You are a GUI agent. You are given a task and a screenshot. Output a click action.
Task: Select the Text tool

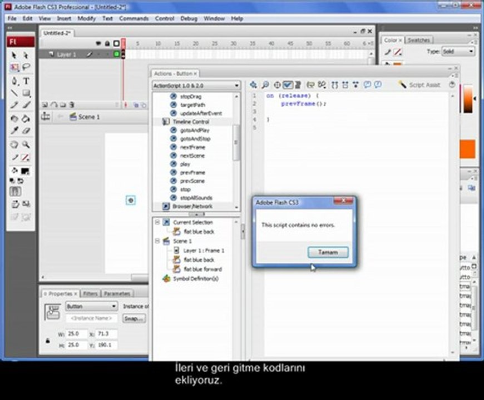point(26,81)
